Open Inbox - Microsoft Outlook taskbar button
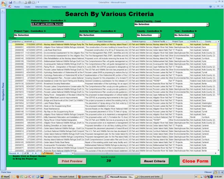The height and width of the screenshot is (179, 224). point(63,177)
